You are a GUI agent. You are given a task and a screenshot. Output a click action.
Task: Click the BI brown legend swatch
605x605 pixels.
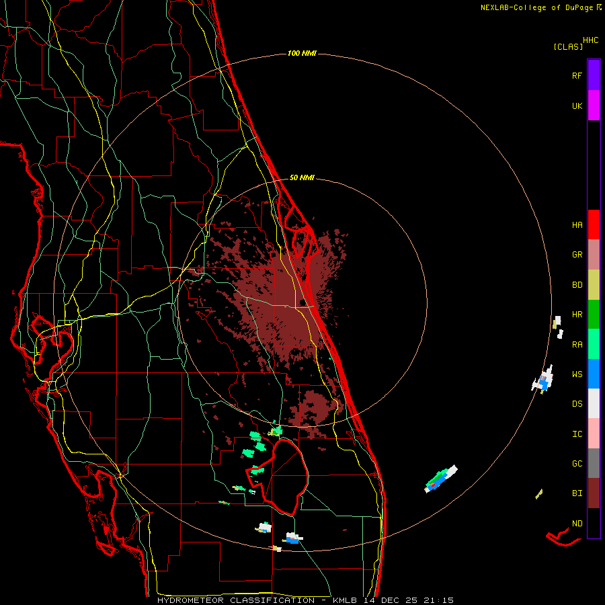coord(594,493)
